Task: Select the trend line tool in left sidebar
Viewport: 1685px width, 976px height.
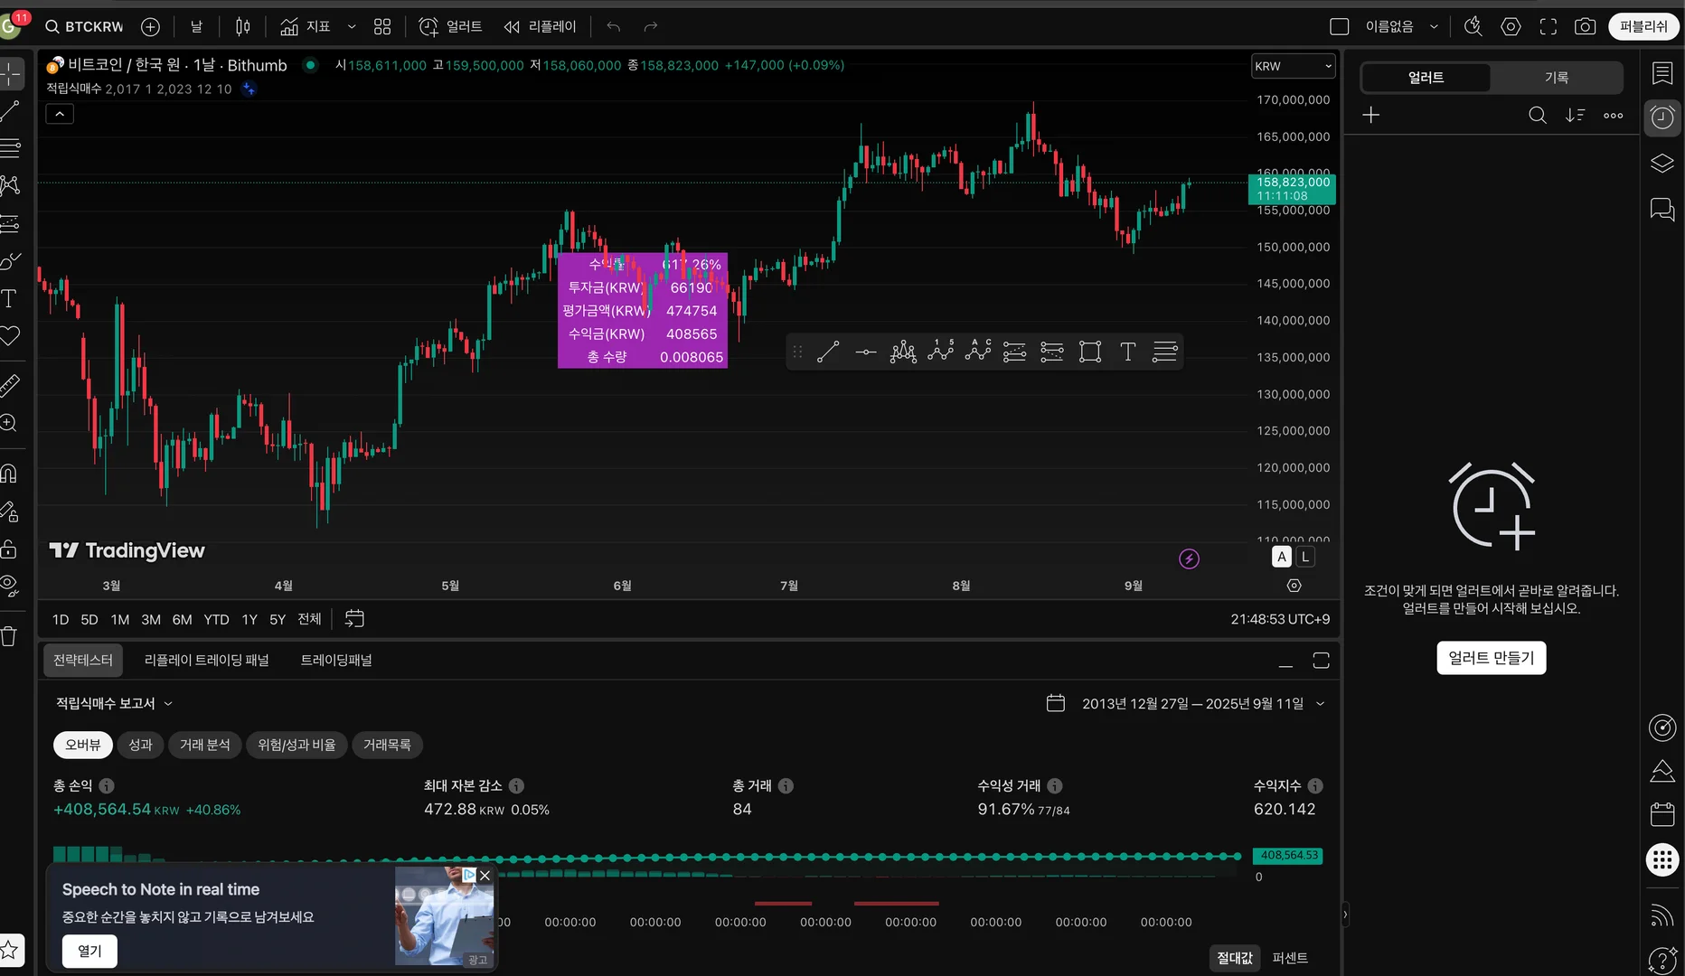Action: coord(10,111)
